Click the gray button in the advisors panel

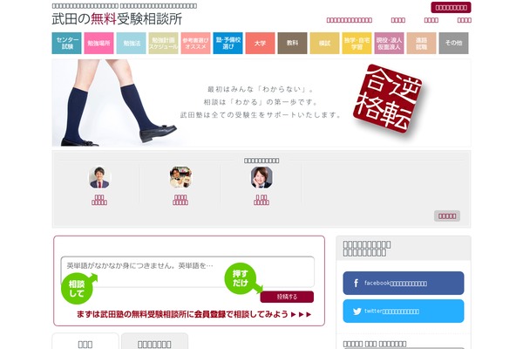447,216
